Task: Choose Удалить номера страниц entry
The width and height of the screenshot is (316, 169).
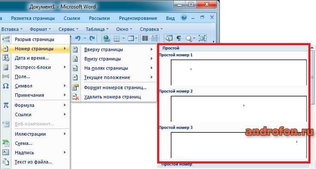Action: (x=114, y=97)
